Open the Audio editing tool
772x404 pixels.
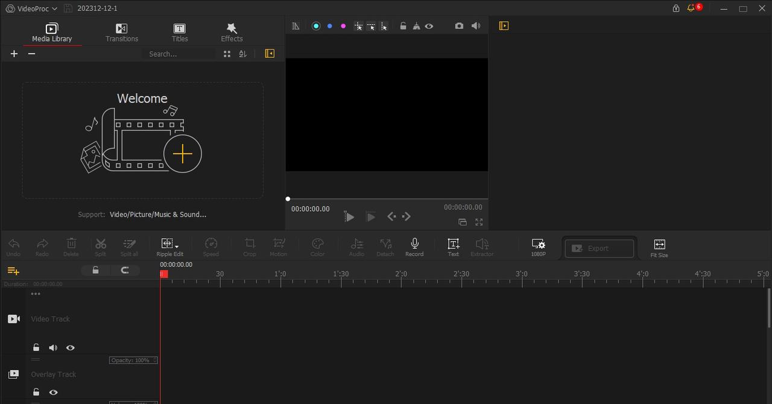(357, 247)
